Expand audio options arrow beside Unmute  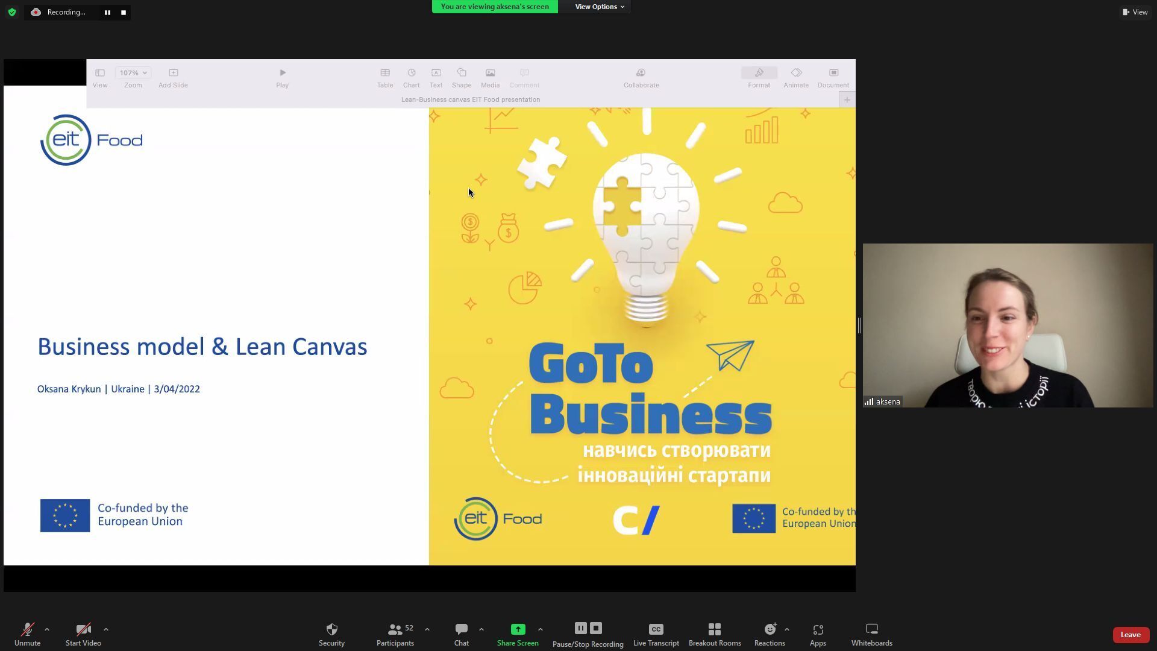(47, 629)
